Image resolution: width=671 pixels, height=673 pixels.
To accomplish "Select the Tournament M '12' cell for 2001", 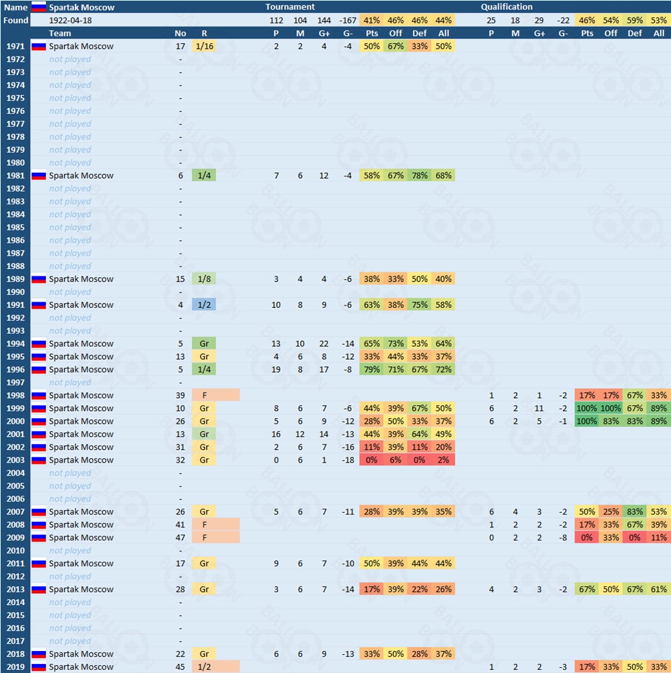I will pos(300,434).
